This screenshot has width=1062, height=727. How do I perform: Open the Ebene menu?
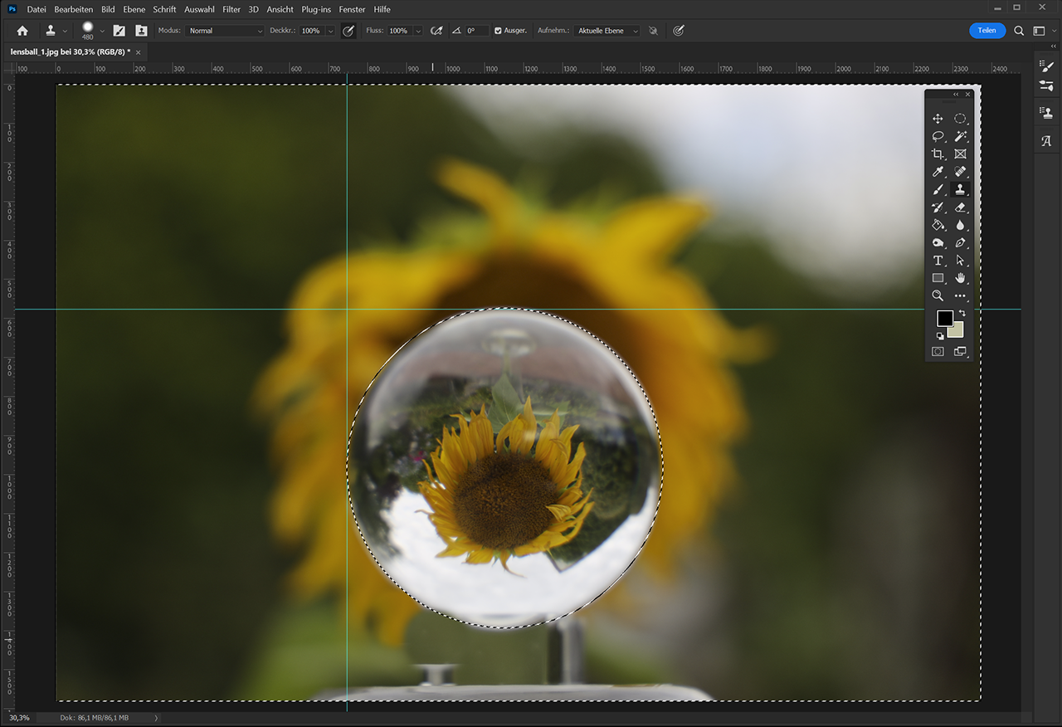134,9
